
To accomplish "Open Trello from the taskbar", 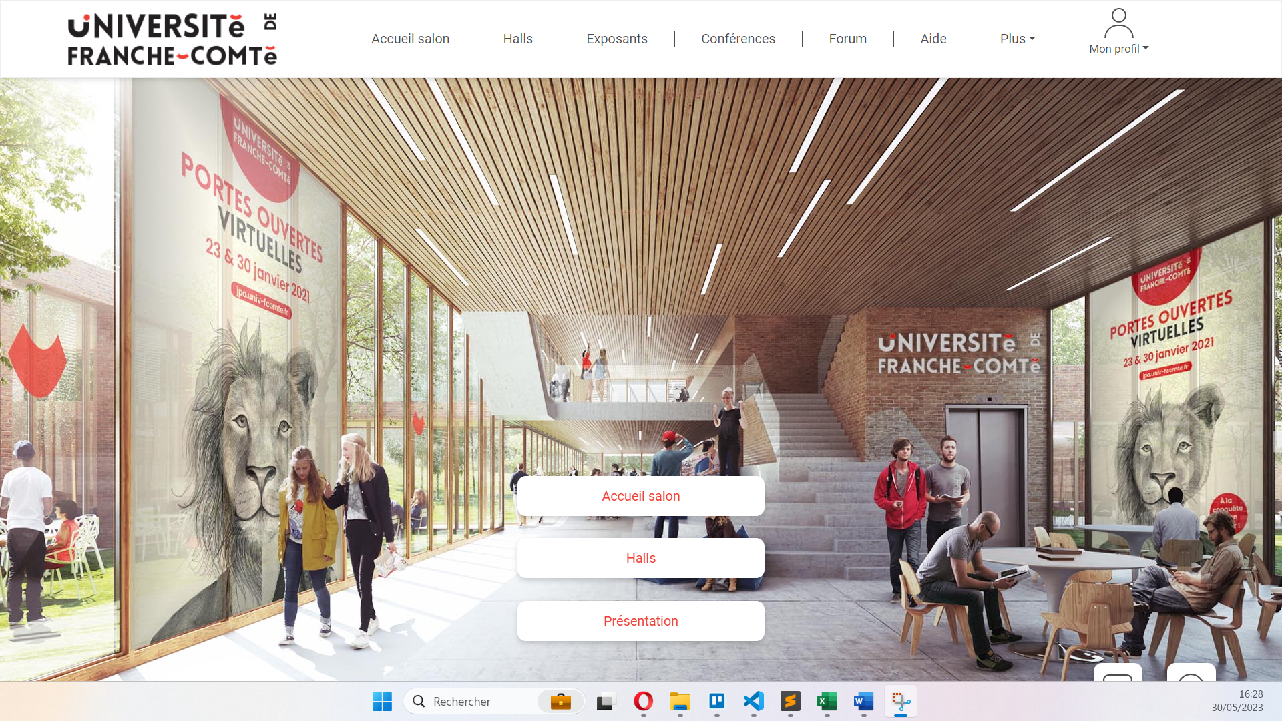I will (x=716, y=701).
